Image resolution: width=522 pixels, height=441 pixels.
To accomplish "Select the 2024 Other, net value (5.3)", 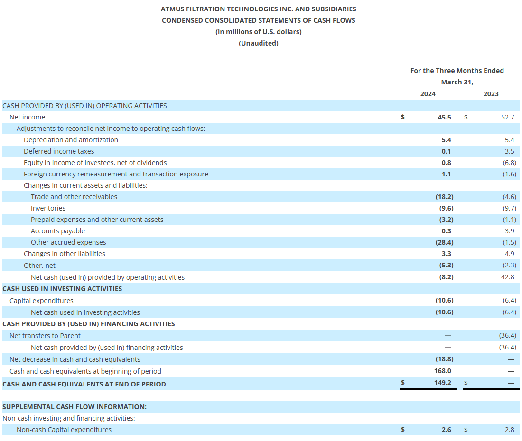I will [x=446, y=265].
